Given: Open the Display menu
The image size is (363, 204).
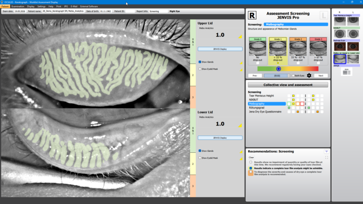Looking at the screenshot, I should pyautogui.click(x=31, y=6).
